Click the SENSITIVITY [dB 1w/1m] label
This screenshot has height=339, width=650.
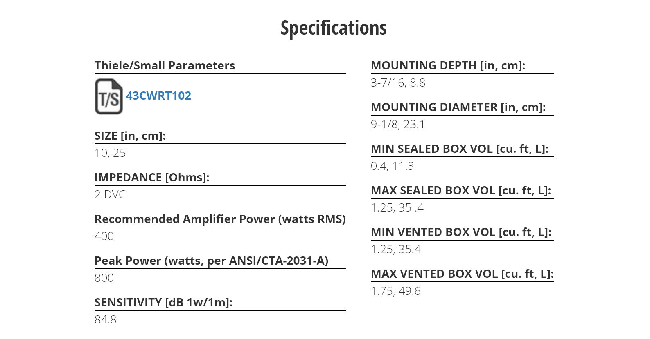point(163,302)
